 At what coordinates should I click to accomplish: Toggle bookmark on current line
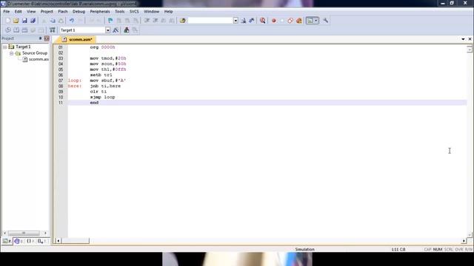(110, 21)
